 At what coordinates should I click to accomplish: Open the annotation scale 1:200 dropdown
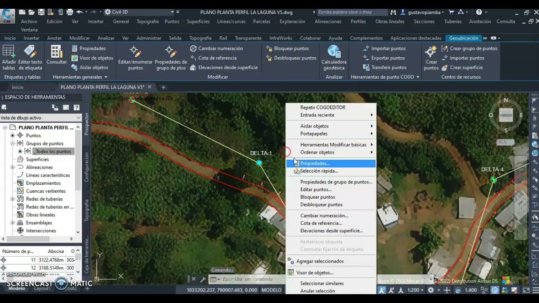point(416,290)
